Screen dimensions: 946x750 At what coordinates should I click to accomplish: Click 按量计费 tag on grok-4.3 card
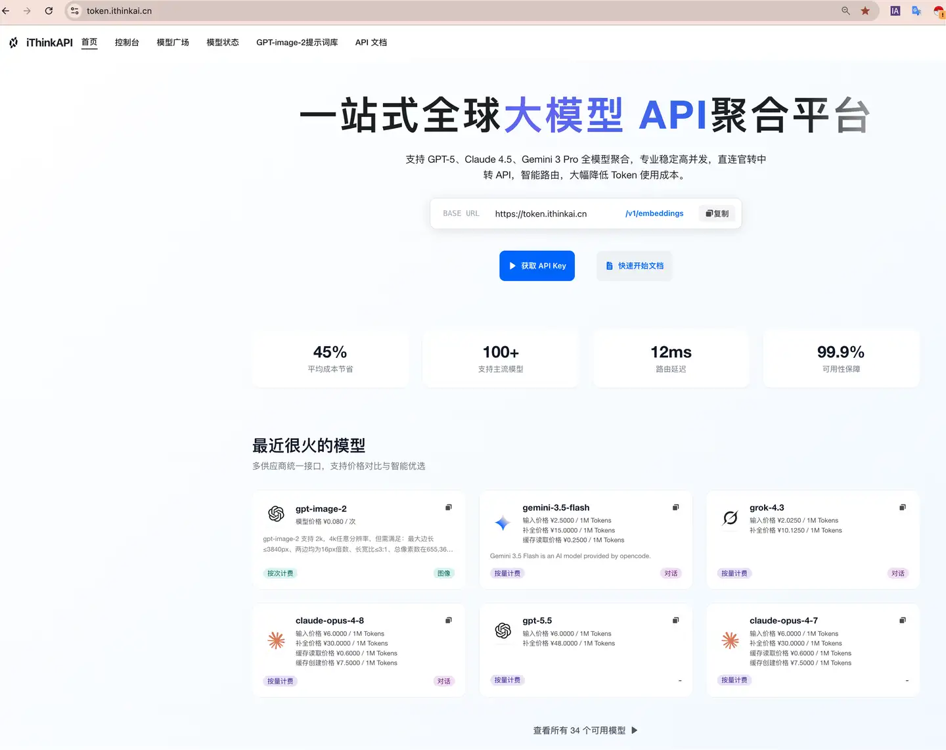click(734, 573)
